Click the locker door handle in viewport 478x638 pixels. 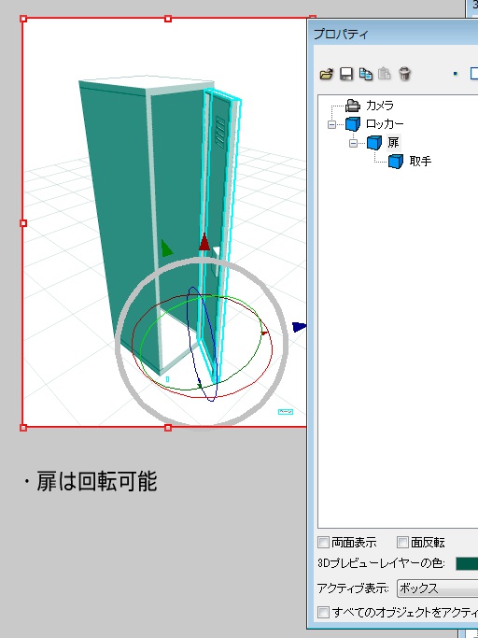tap(217, 261)
